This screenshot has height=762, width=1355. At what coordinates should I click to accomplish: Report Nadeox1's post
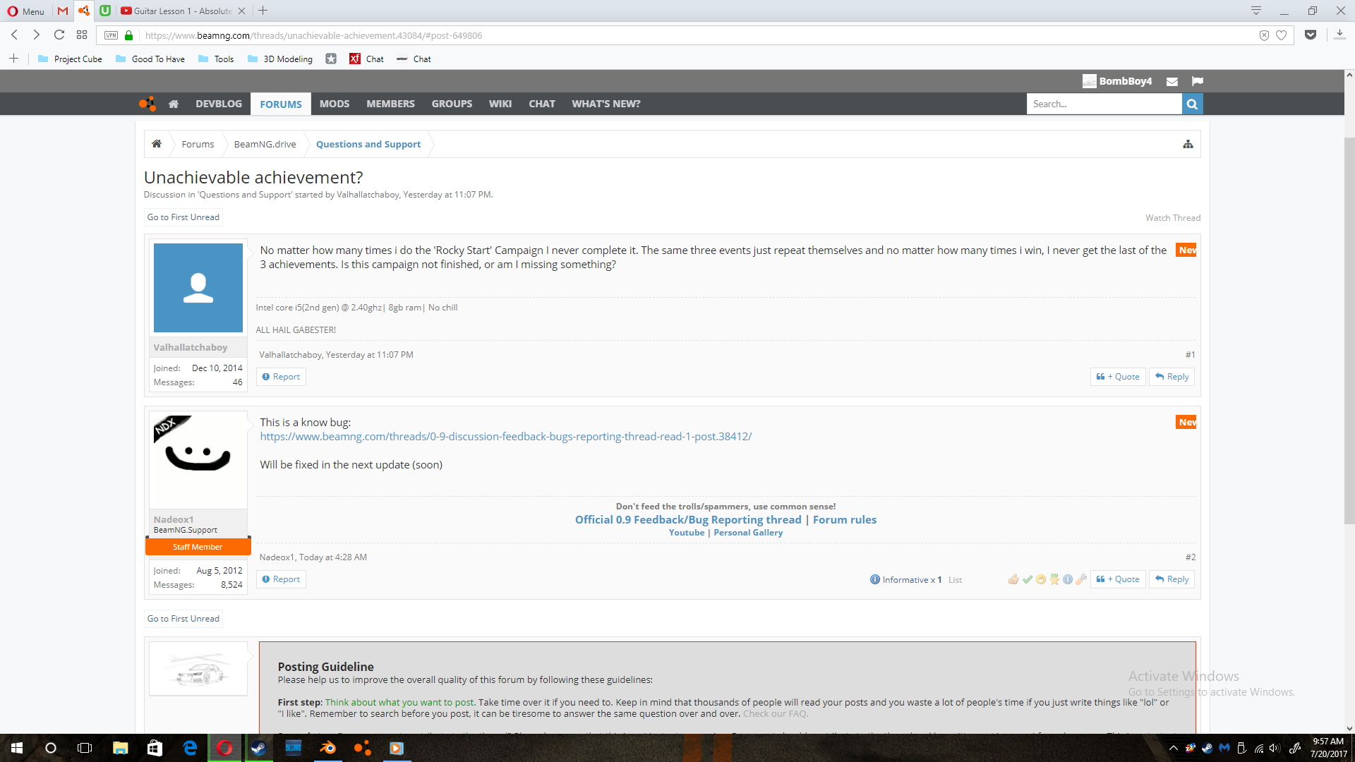(281, 579)
